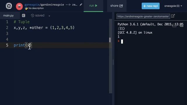Image resolution: width=187 pixels, height=105 pixels.
Task: Toggle the files sidebar icon
Action: (23, 15)
